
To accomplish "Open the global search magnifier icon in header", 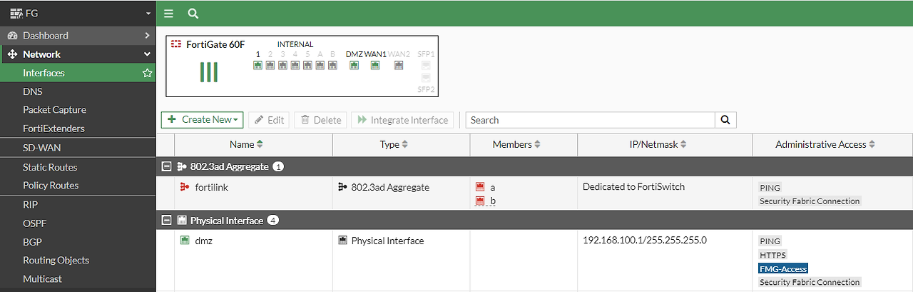I will [193, 13].
